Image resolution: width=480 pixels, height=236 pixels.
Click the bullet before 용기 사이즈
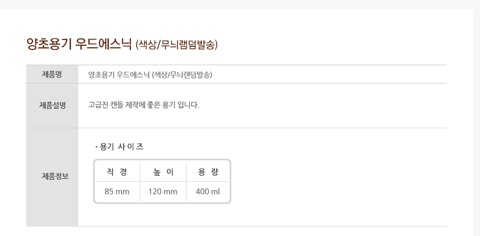coord(96,147)
